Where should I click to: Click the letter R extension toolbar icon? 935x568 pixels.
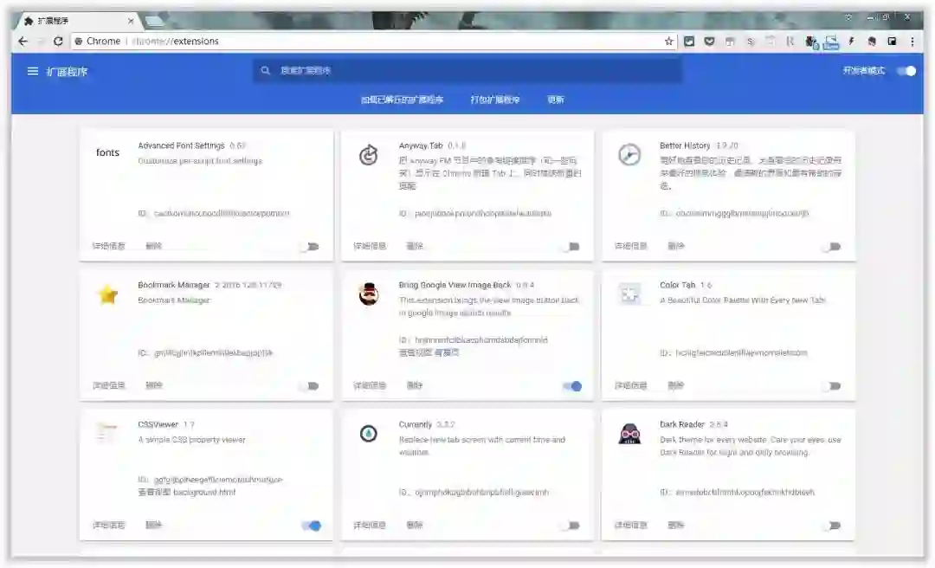point(790,42)
